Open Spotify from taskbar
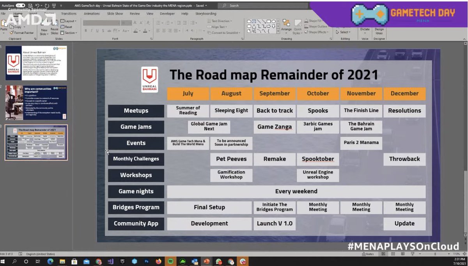The height and width of the screenshot is (266, 468). tap(171, 262)
